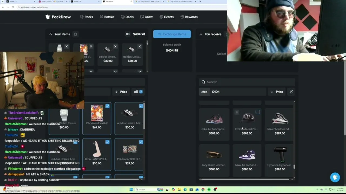The image size is (346, 194).
Task: Click the PackDraw logo in header
Action: pyautogui.click(x=58, y=17)
